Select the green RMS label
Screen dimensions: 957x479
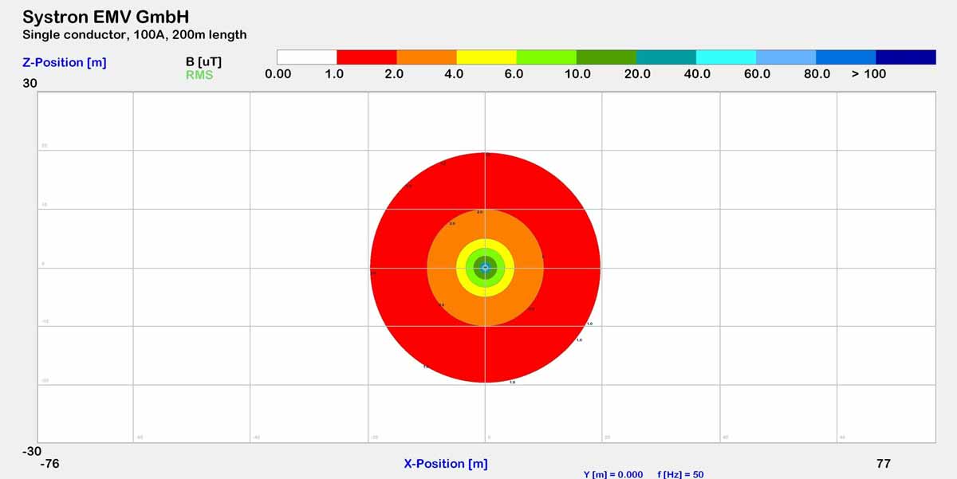pos(199,75)
